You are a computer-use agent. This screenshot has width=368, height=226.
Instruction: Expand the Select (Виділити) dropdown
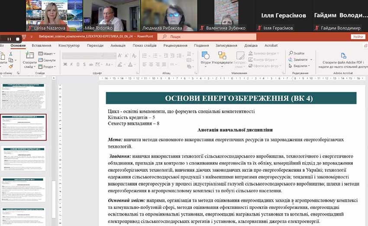(x=301, y=66)
